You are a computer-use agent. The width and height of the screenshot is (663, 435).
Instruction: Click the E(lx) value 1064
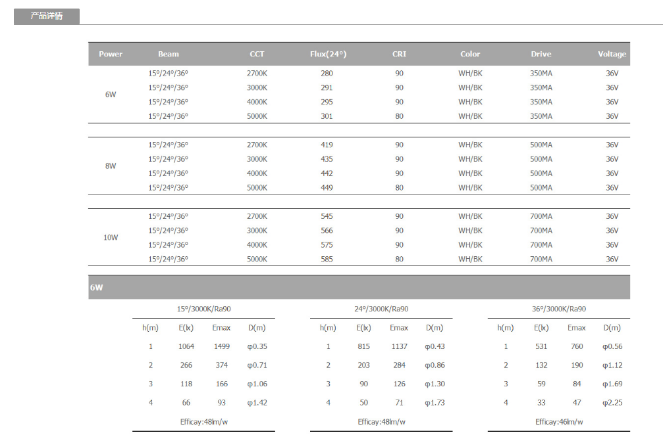186,346
